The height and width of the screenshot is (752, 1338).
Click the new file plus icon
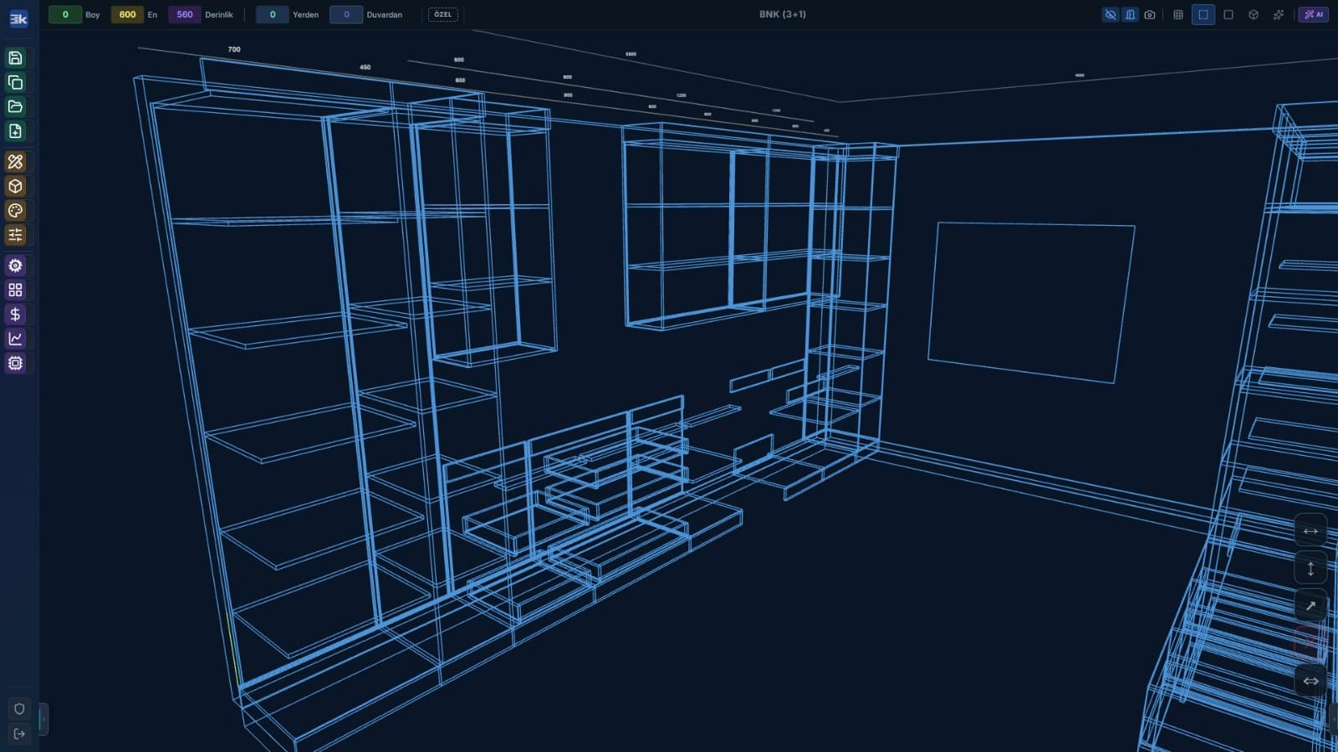15,131
